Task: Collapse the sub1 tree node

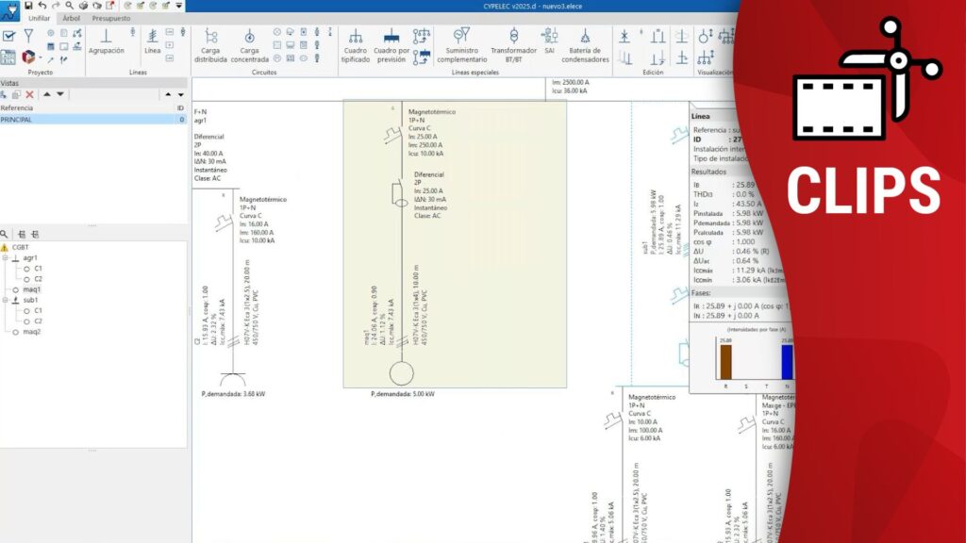Action: (x=6, y=300)
